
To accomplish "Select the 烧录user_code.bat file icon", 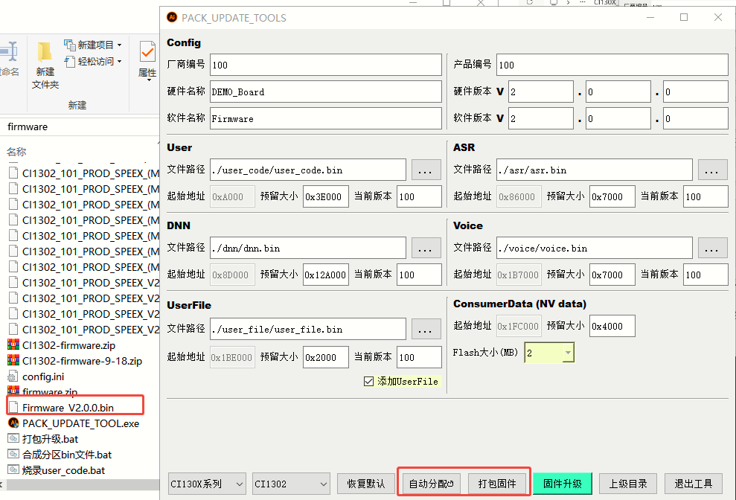I will pos(13,470).
